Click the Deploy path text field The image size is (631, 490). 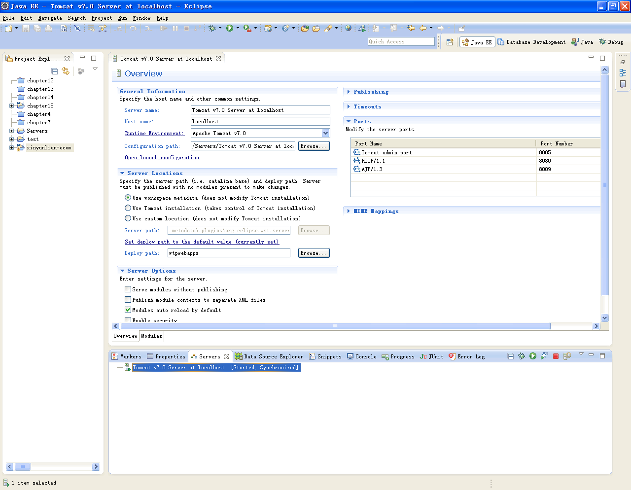[x=229, y=253]
